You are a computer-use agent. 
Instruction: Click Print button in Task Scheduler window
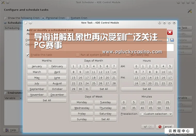click(x=184, y=52)
